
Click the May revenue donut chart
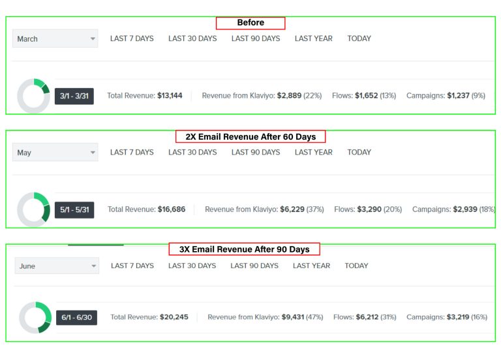pos(33,209)
